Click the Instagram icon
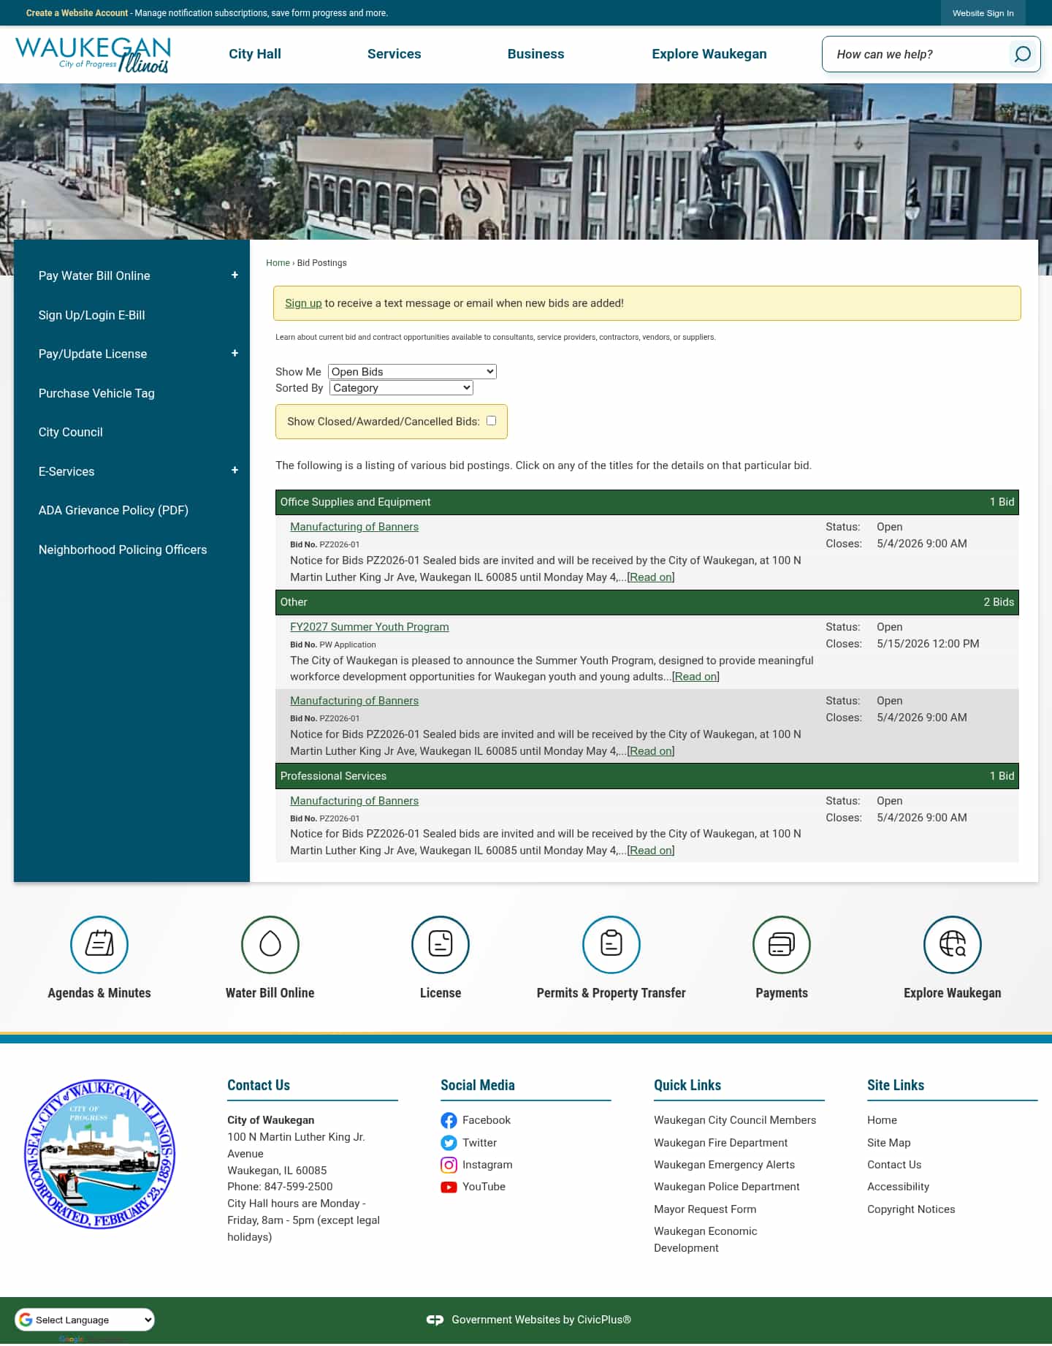The height and width of the screenshot is (1346, 1052). pos(449,1165)
